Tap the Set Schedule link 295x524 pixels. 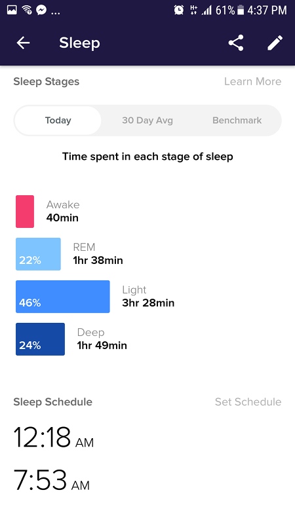point(248,402)
